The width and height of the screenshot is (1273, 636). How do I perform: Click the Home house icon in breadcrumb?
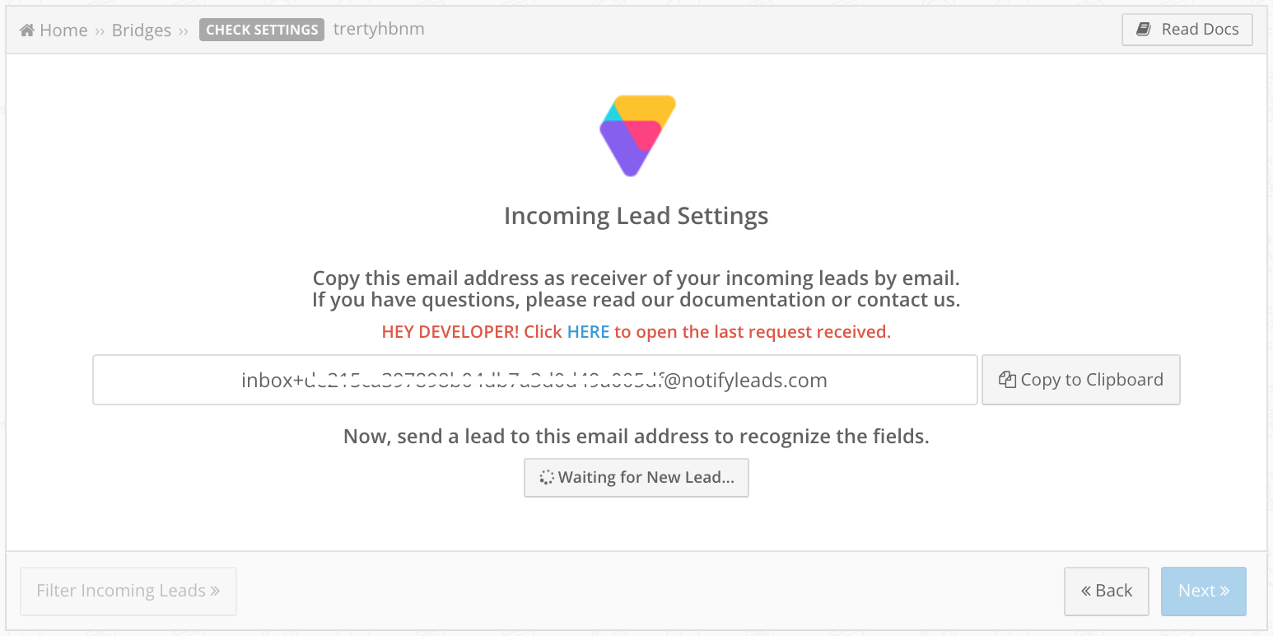click(x=27, y=30)
